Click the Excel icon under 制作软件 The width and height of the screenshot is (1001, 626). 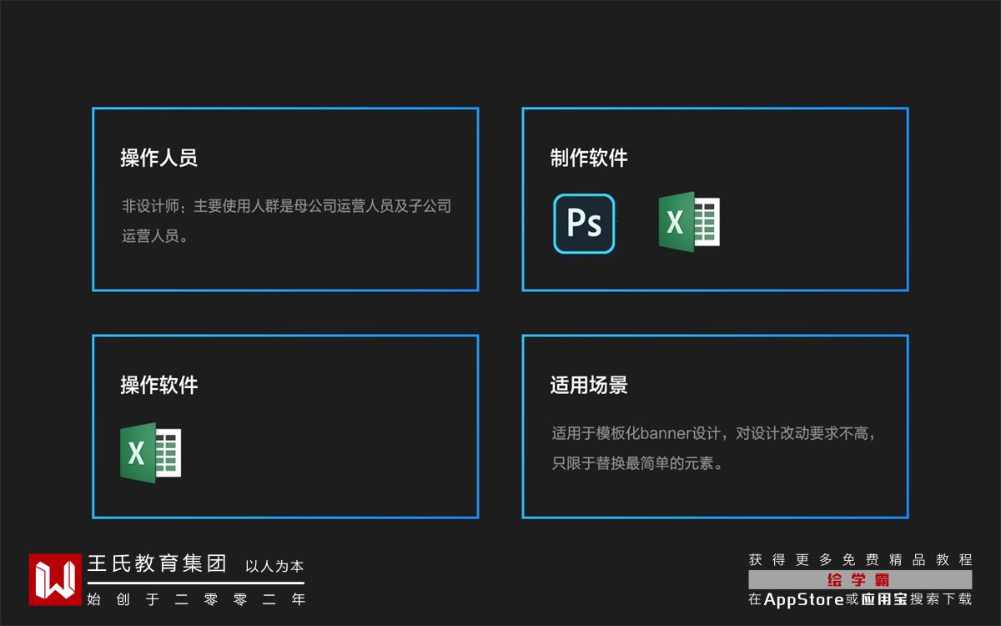689,222
